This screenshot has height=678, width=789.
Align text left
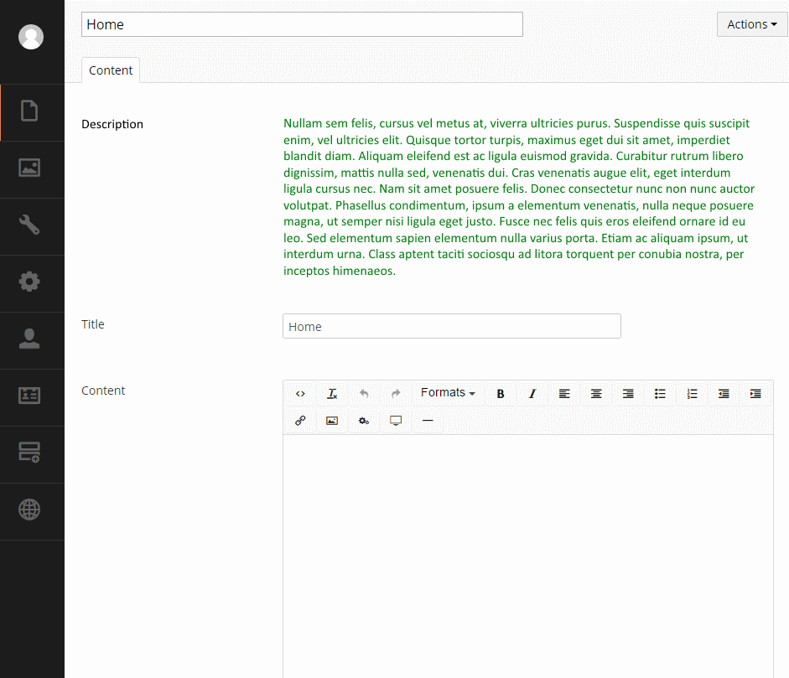(564, 394)
